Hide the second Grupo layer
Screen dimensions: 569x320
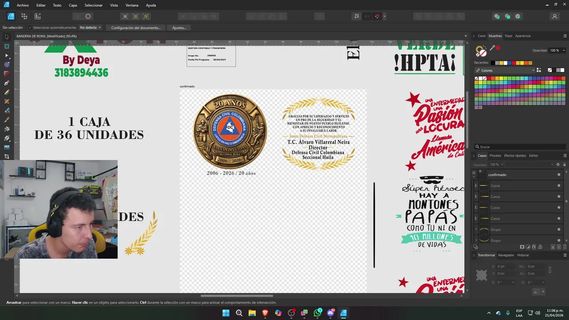click(x=559, y=240)
